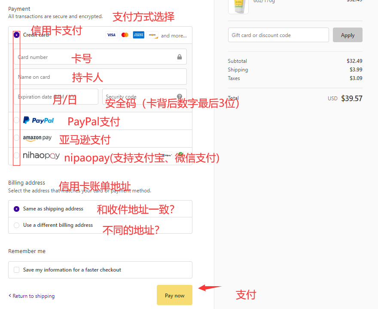This screenshot has width=378, height=309.
Task: Click the Subtotal $32.49 amount
Action: [354, 61]
